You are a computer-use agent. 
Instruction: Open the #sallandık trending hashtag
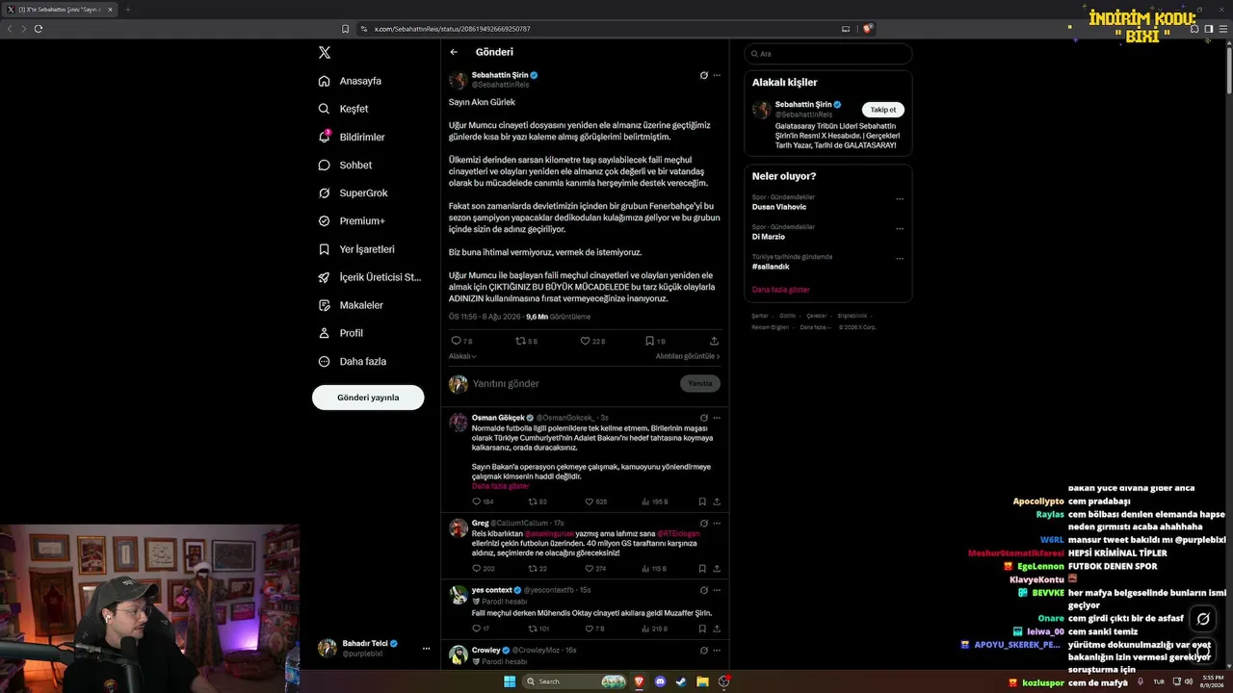click(770, 267)
